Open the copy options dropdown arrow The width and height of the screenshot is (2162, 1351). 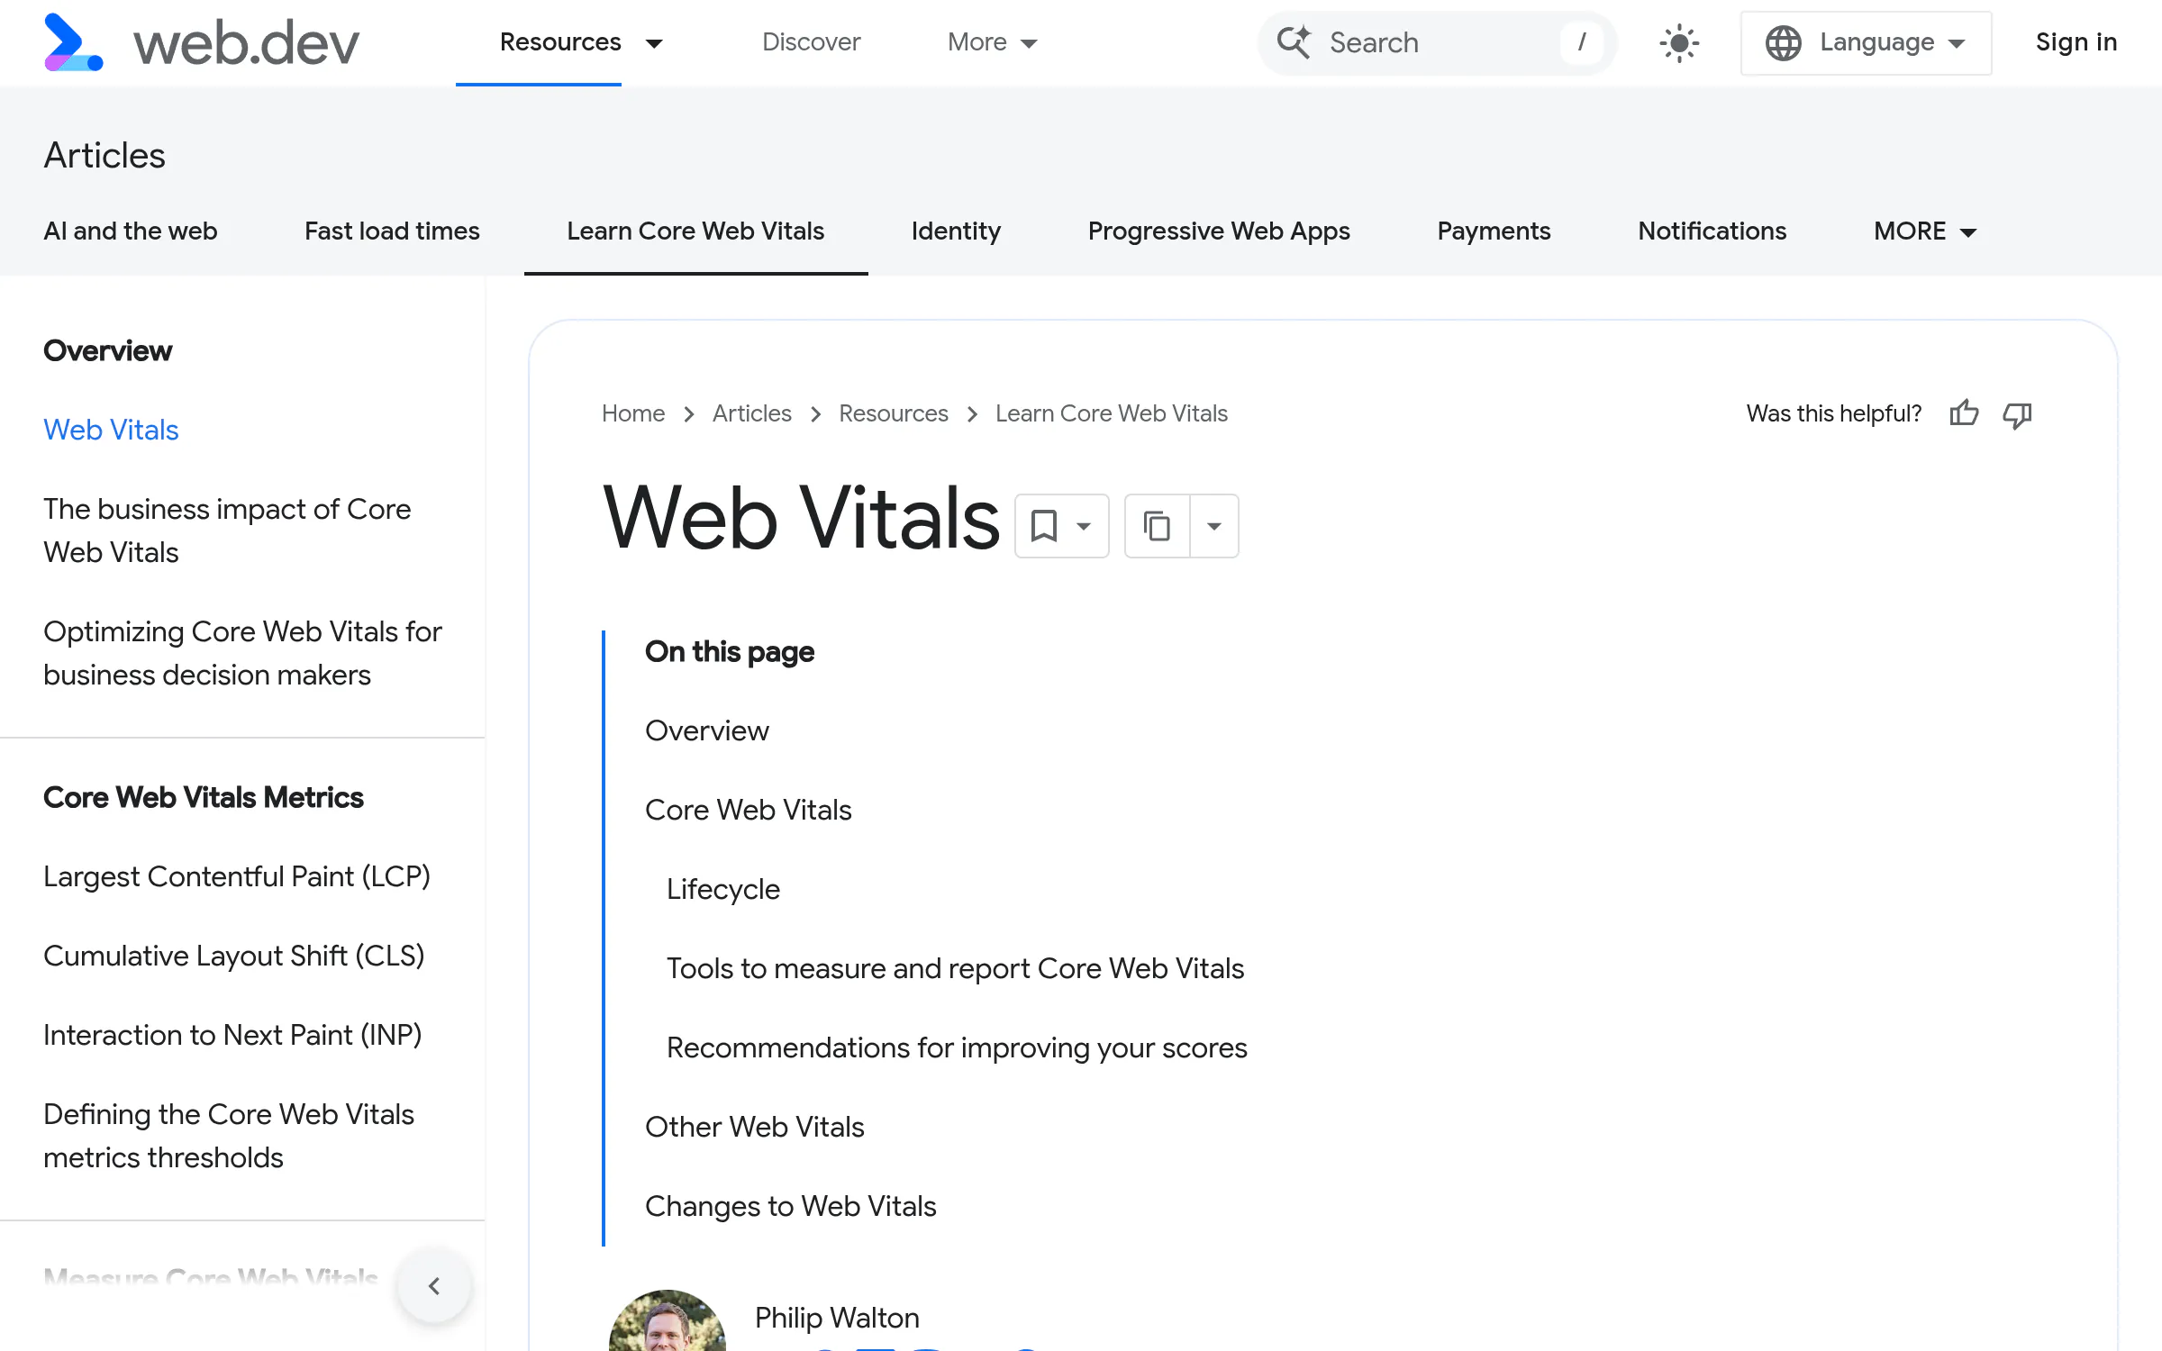1214,526
